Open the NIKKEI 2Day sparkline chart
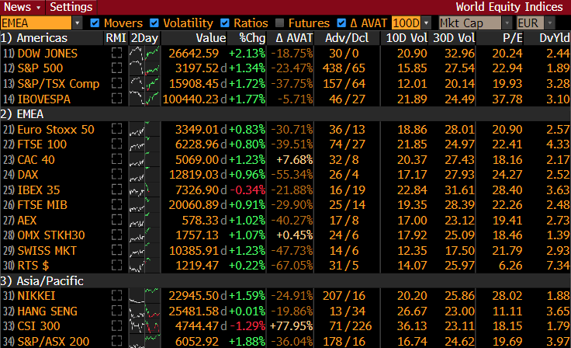571x348 pixels. [x=144, y=296]
